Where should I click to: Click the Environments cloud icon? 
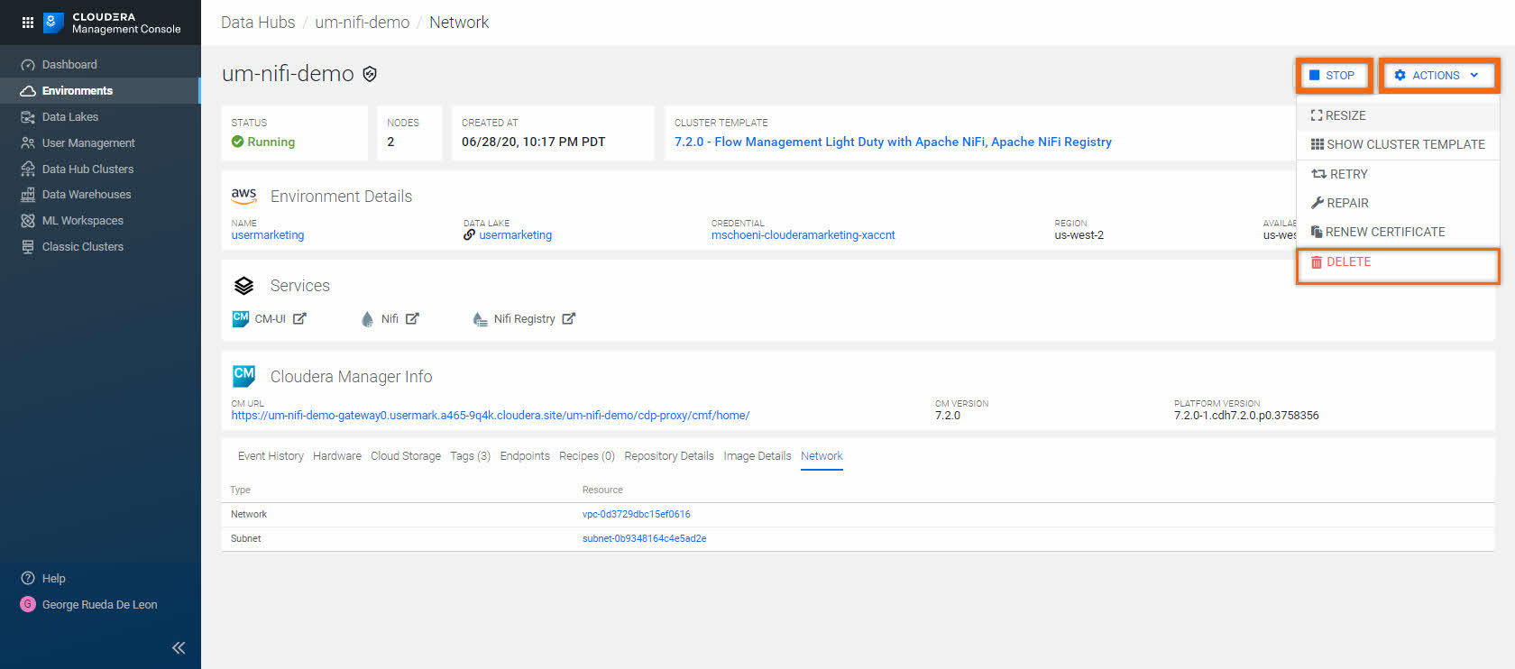[28, 91]
